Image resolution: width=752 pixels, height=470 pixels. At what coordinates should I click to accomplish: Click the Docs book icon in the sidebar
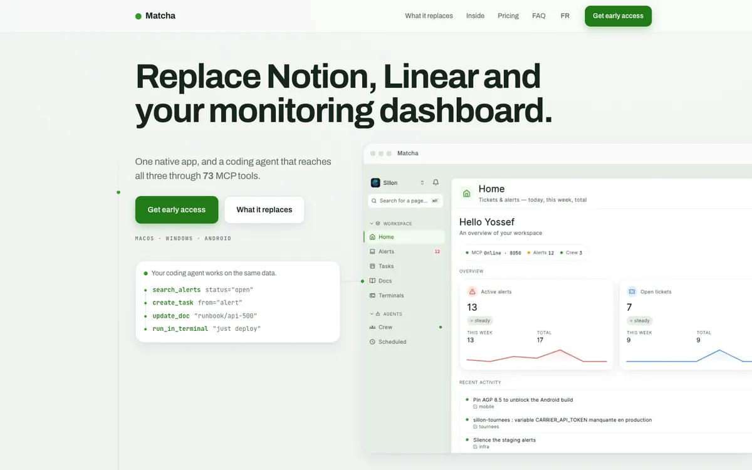click(x=372, y=281)
